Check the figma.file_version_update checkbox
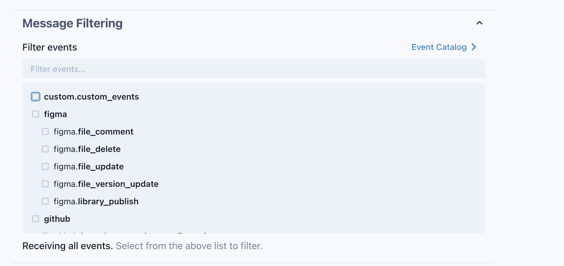Screen dimensions: 564x266 [45, 184]
